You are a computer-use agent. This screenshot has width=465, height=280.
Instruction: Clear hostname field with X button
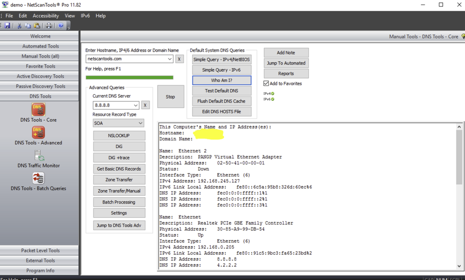[x=179, y=59]
